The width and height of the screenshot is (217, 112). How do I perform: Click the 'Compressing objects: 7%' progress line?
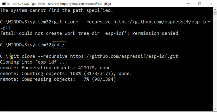pos(58,79)
